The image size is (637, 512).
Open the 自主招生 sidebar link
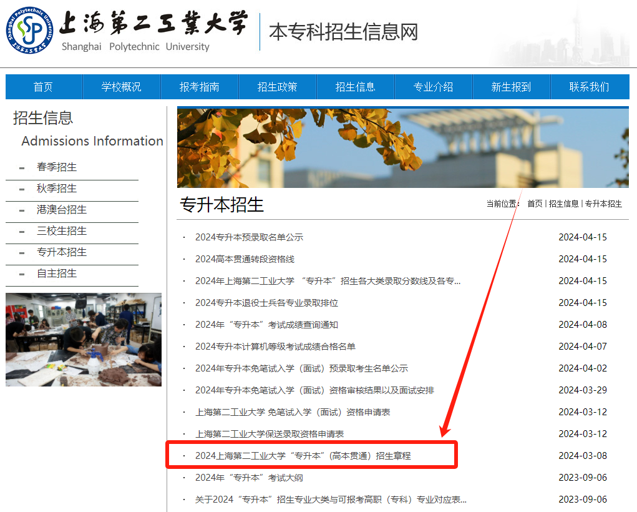click(x=57, y=273)
